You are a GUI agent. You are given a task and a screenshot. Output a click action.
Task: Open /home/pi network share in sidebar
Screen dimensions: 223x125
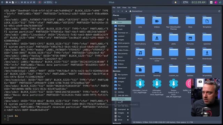coord(121,33)
